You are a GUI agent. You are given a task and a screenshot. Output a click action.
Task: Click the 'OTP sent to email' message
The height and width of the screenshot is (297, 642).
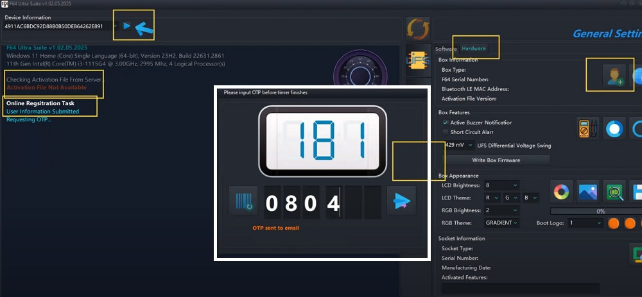tap(275, 228)
